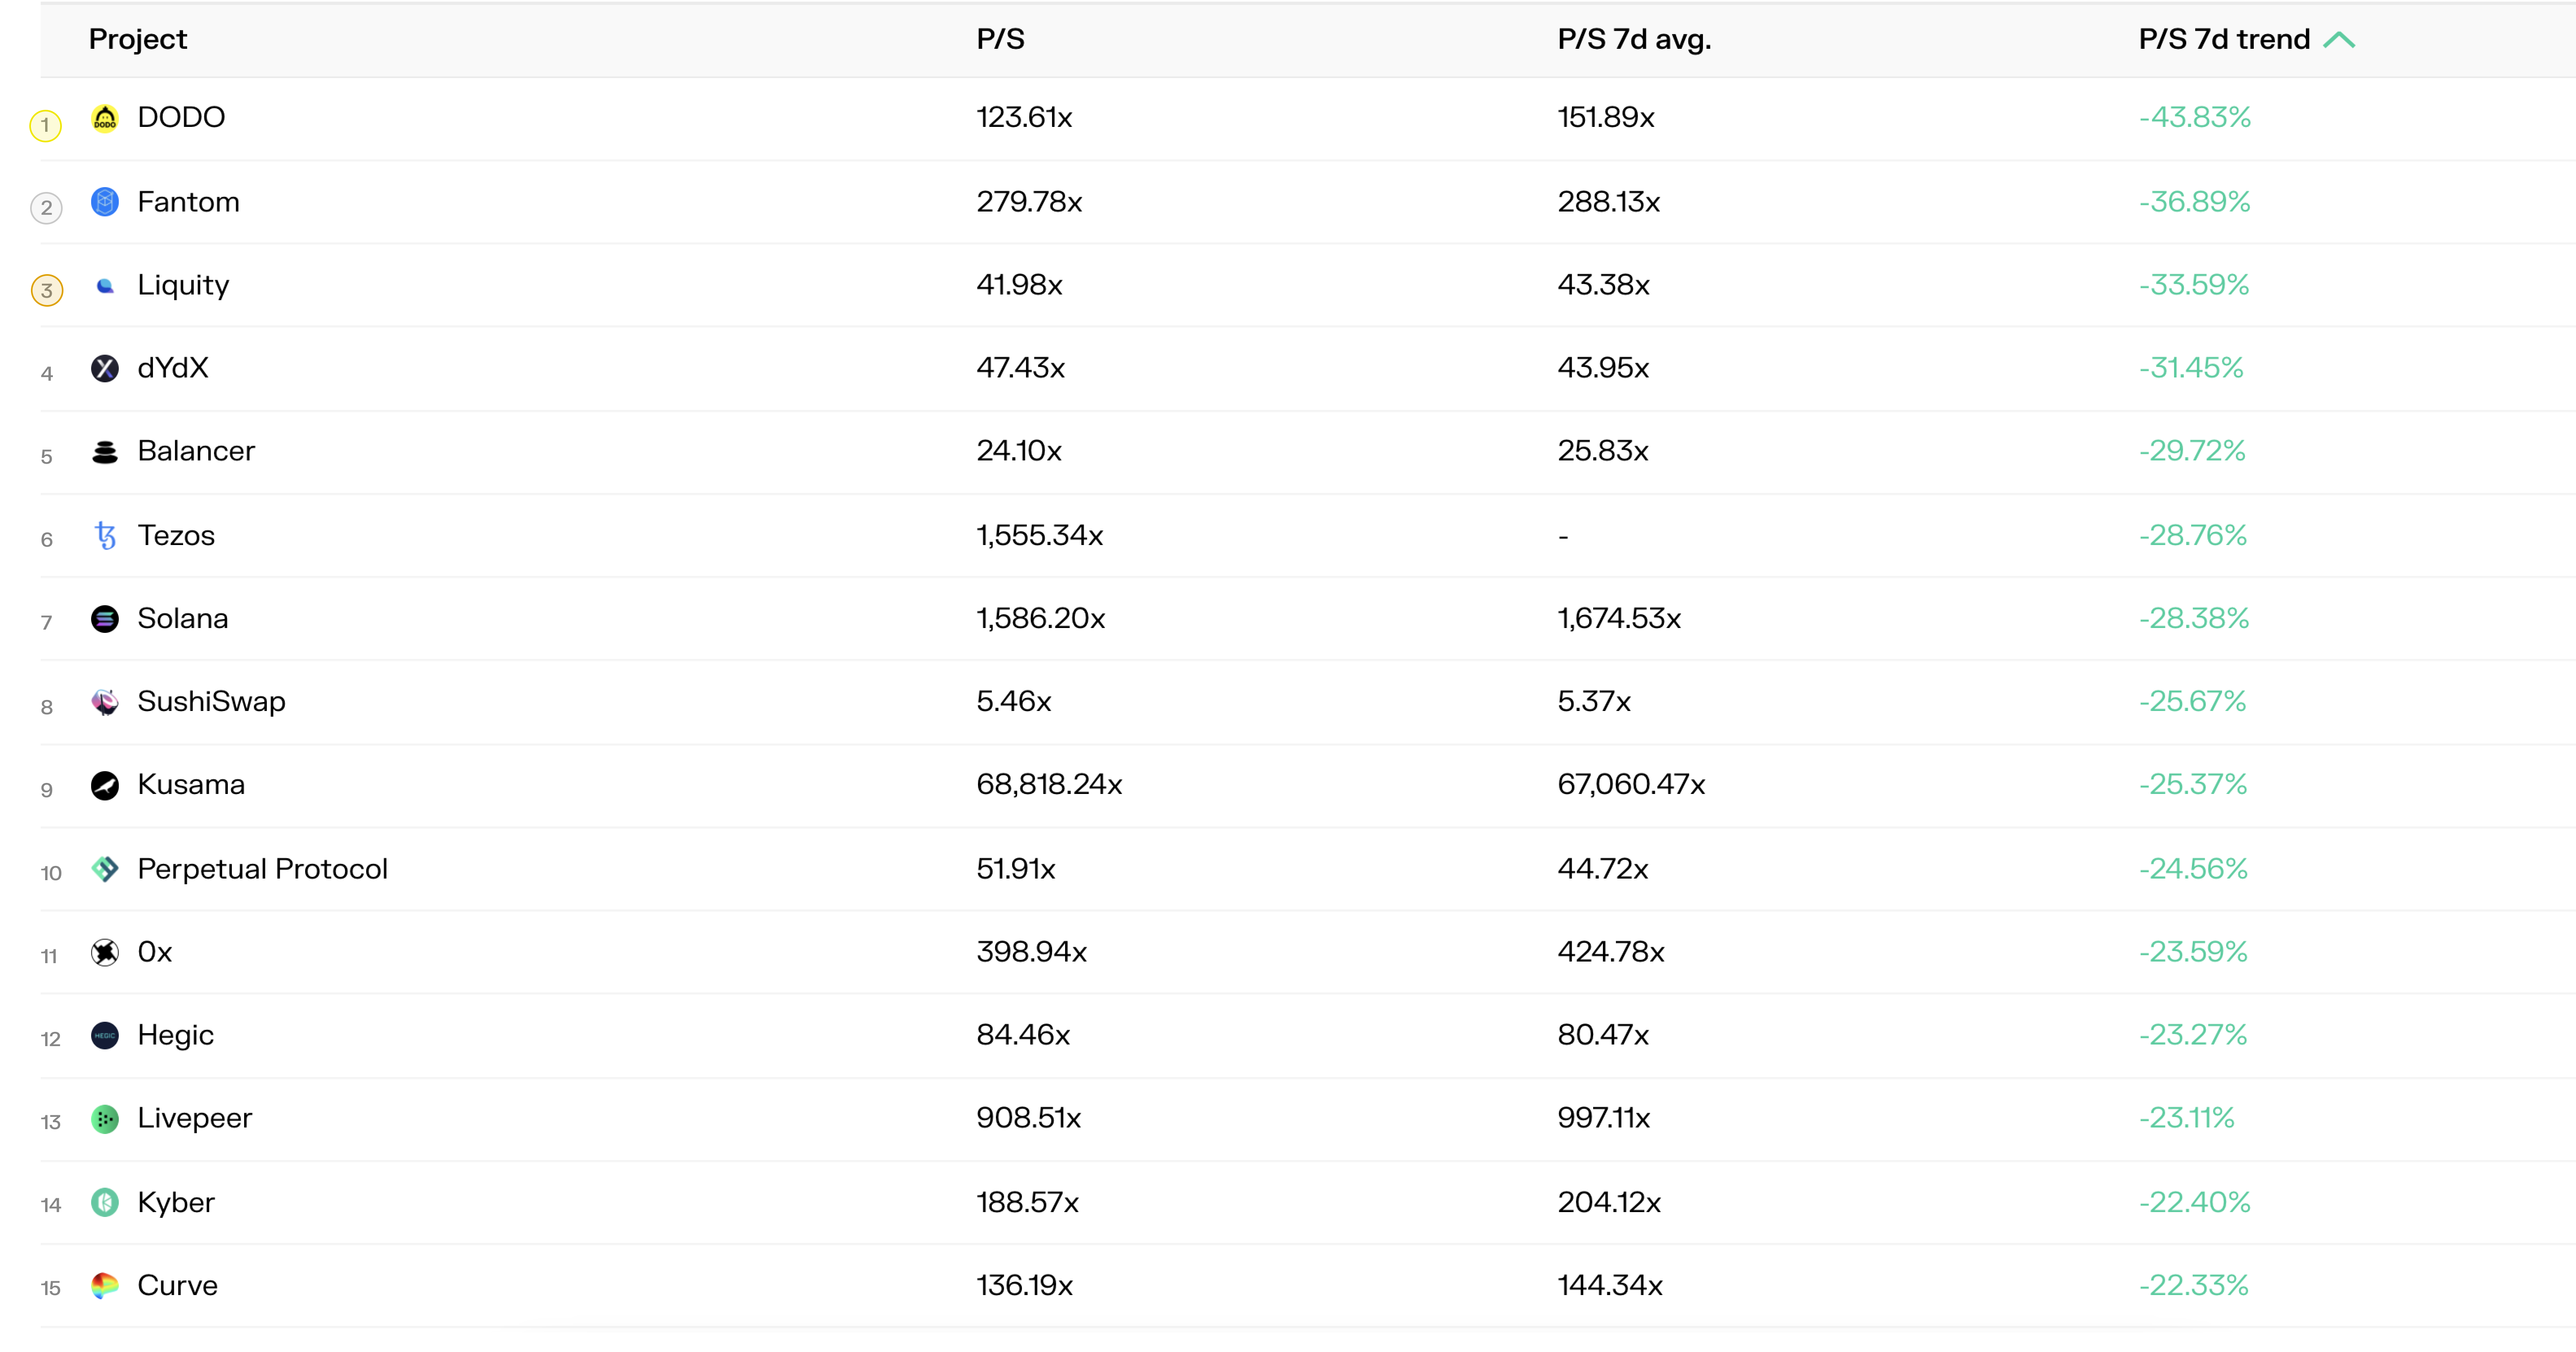The height and width of the screenshot is (1352, 2576).
Task: Open the Liquity project page
Action: 183,286
